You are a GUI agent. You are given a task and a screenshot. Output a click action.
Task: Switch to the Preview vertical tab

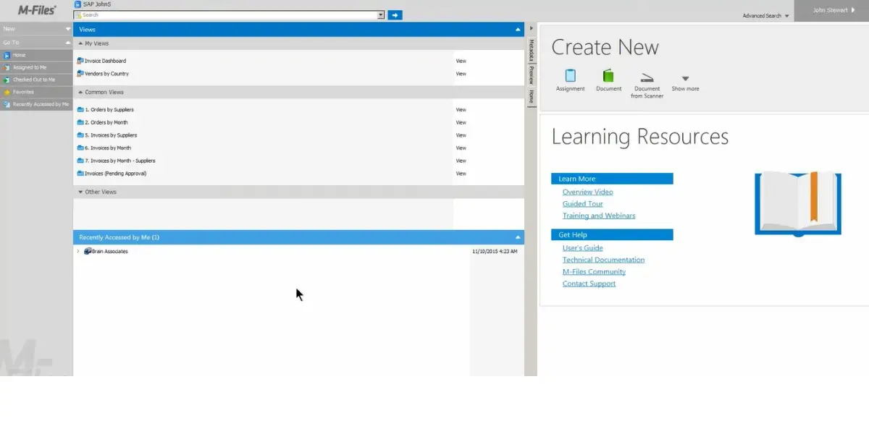click(x=531, y=75)
